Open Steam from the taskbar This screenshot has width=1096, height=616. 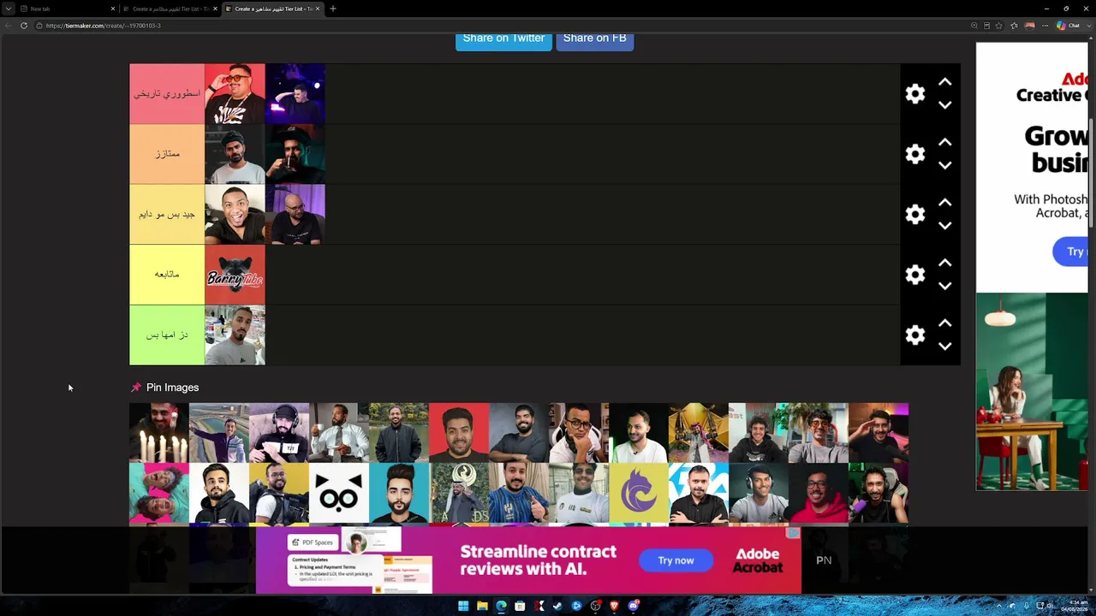557,606
